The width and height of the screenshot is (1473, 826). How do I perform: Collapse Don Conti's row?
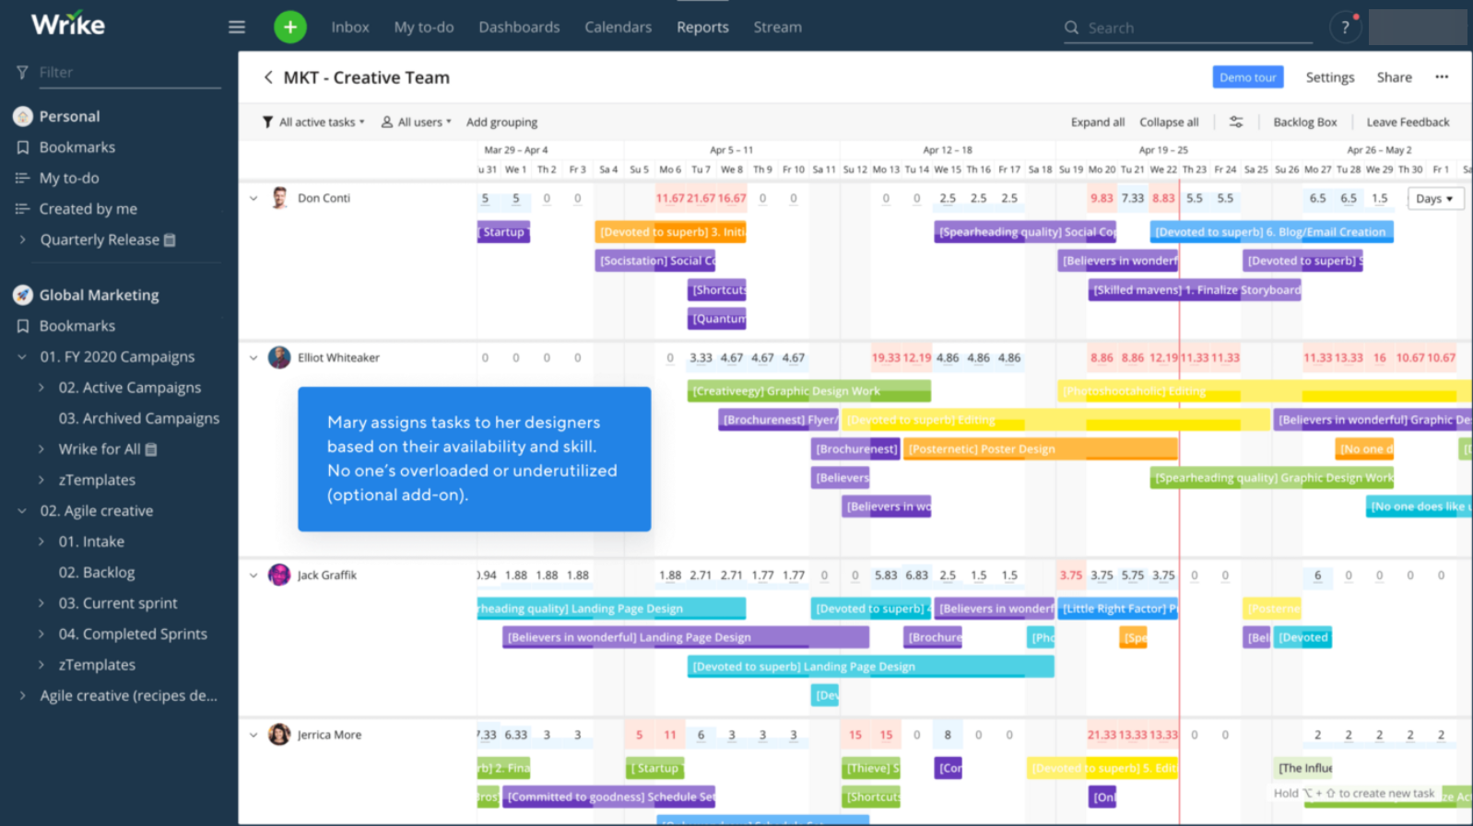[x=253, y=198]
